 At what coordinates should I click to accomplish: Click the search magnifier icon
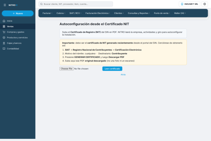tap(42, 4)
